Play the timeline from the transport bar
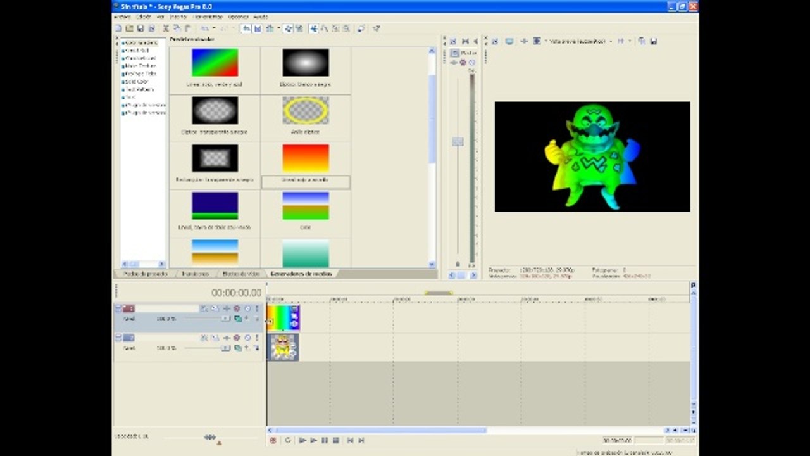The height and width of the screenshot is (456, 810). point(313,440)
